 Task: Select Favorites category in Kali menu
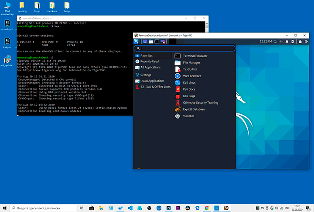[153, 55]
